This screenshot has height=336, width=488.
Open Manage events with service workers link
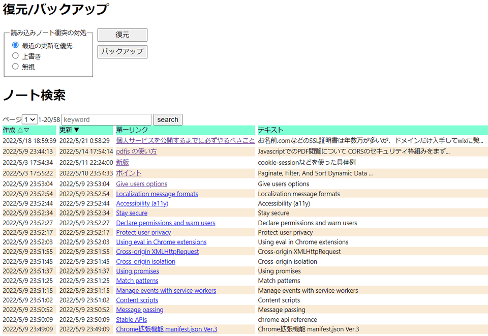pyautogui.click(x=166, y=291)
